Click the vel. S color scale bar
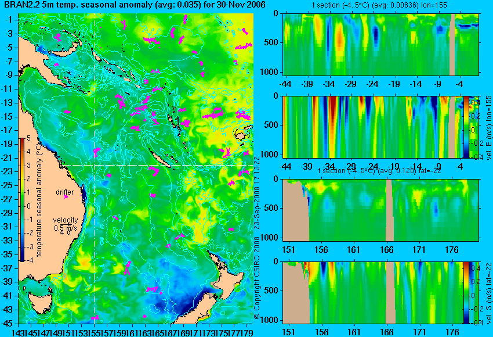493x337 pixels. click(x=466, y=292)
